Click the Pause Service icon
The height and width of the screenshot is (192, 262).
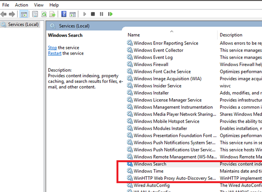[101, 14]
